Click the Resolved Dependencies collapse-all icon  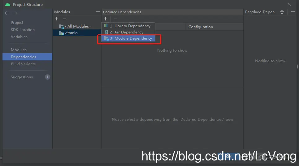click(282, 12)
